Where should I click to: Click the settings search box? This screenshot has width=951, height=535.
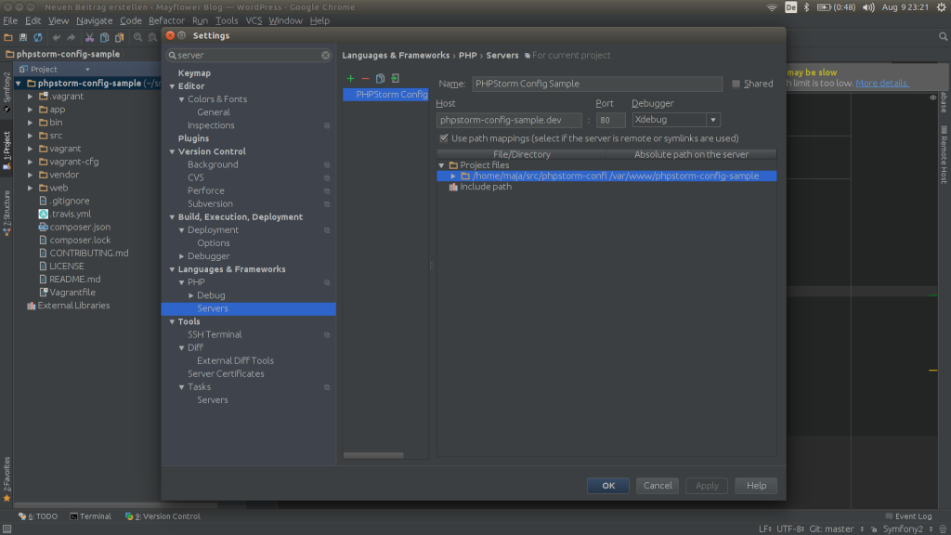click(x=249, y=55)
